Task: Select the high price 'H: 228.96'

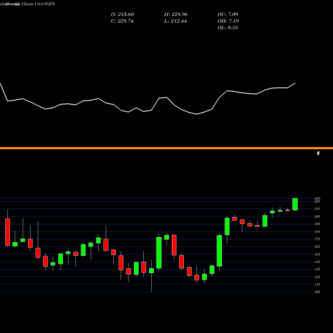Action: (176, 14)
